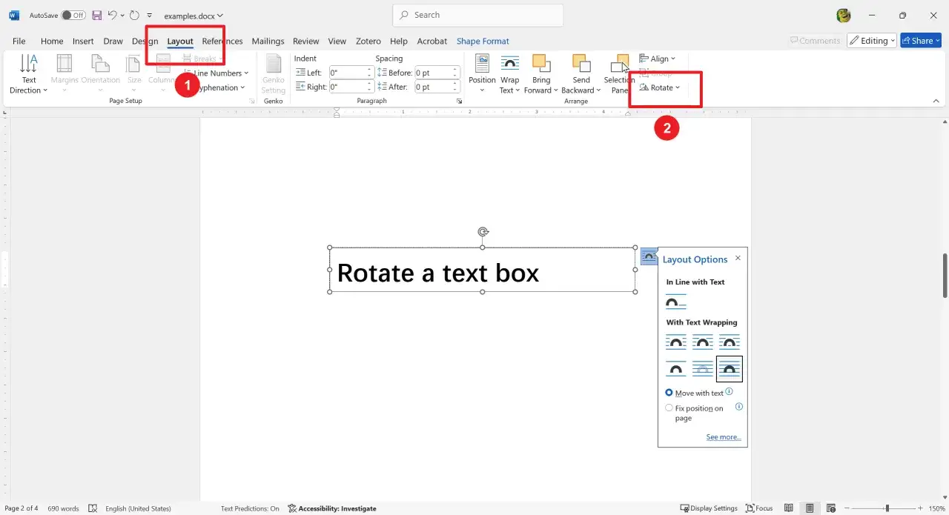This screenshot has height=515, width=949.
Task: Click the proofing check icon in status bar
Action: [93, 508]
